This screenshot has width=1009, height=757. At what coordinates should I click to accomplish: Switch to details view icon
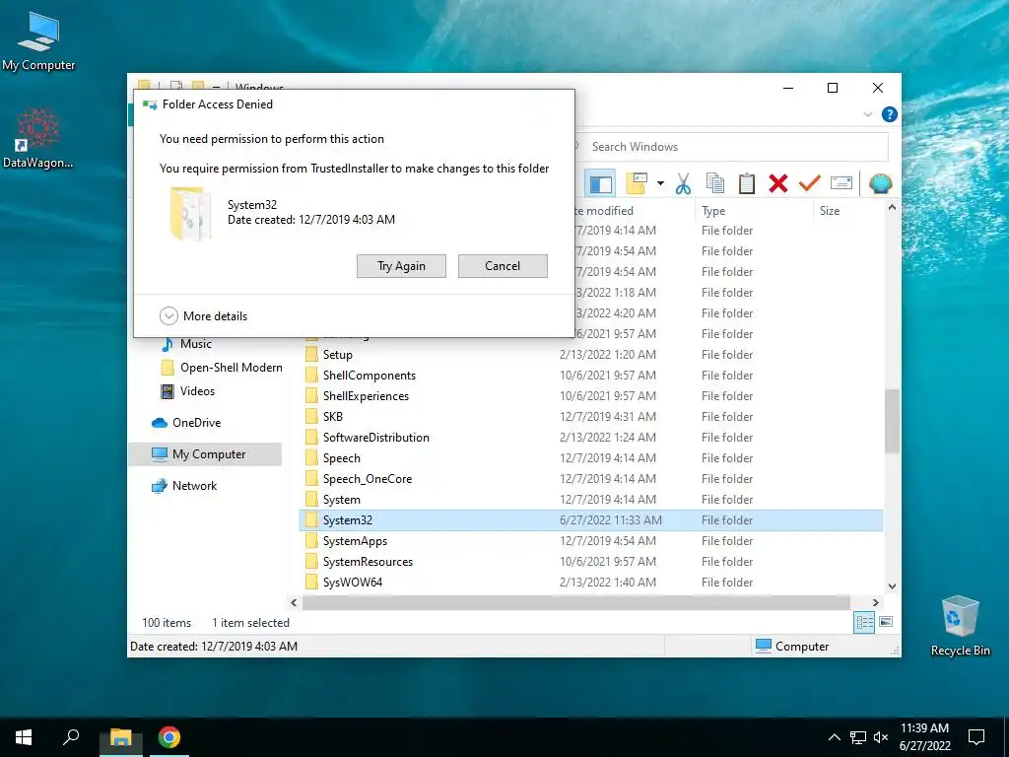(864, 622)
